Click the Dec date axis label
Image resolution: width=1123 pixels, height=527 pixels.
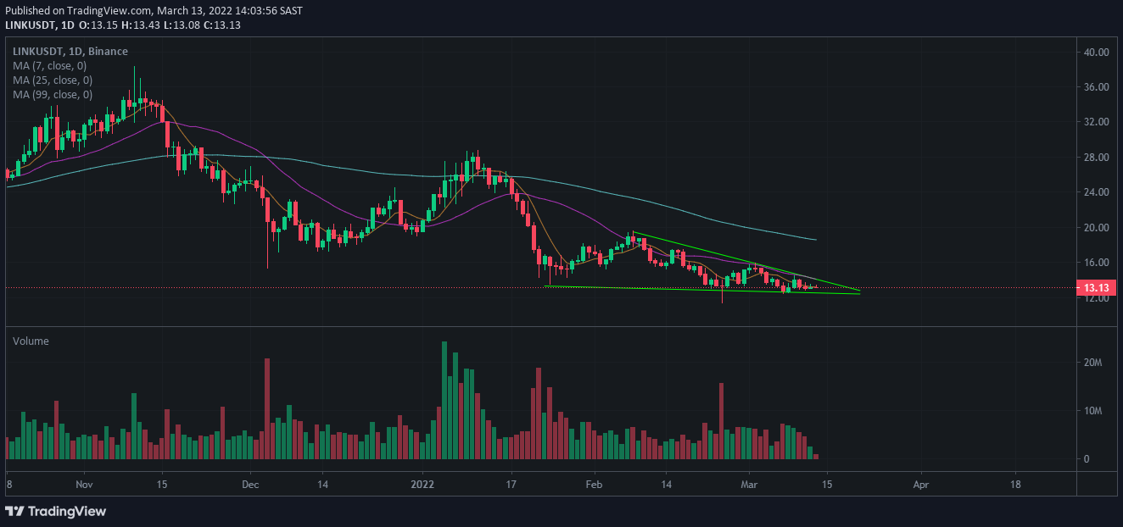click(251, 485)
